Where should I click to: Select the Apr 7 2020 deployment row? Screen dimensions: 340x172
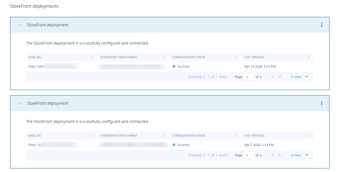coord(259,145)
